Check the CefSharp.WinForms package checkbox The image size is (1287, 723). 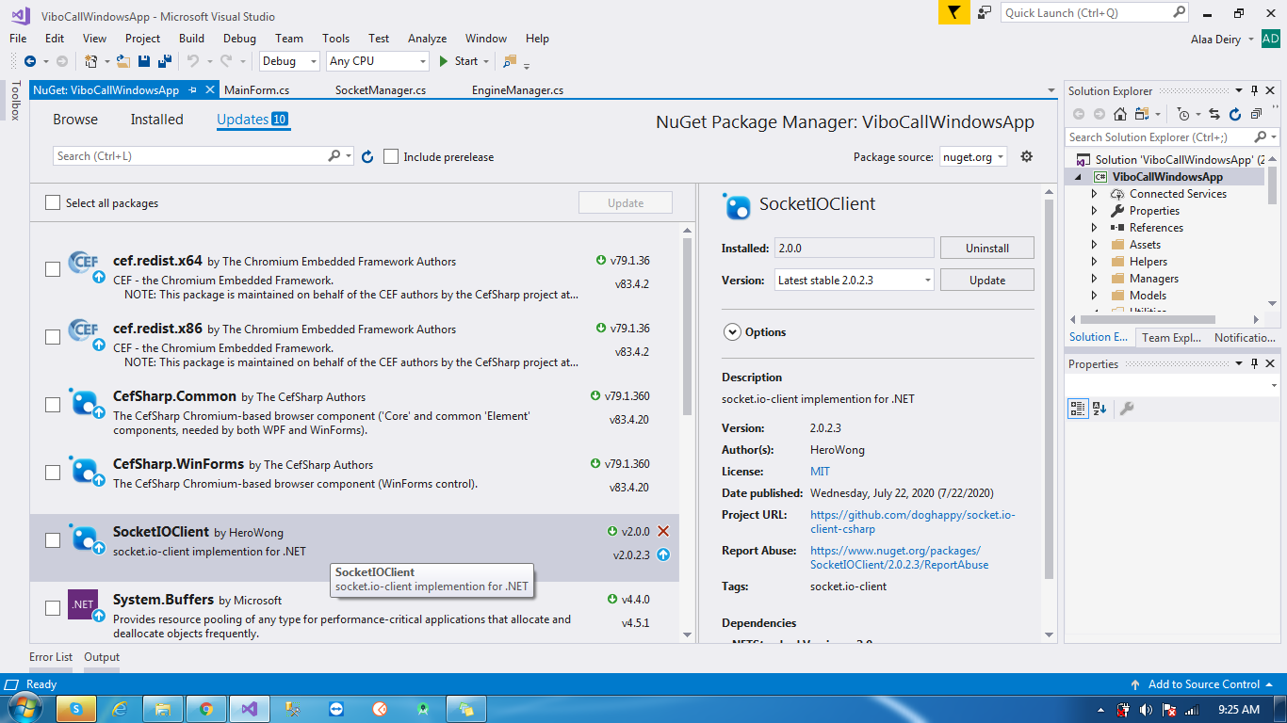pos(53,473)
